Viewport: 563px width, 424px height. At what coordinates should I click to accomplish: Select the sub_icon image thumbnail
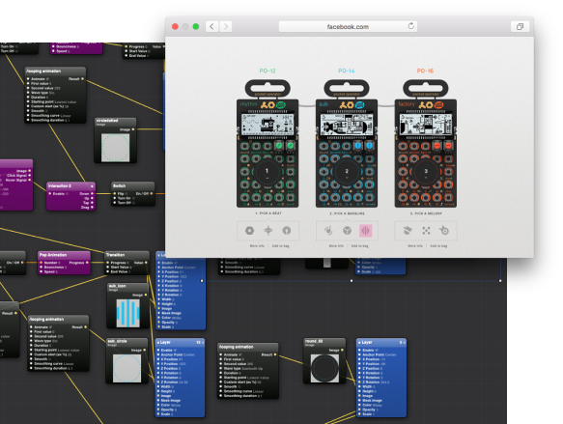(127, 313)
